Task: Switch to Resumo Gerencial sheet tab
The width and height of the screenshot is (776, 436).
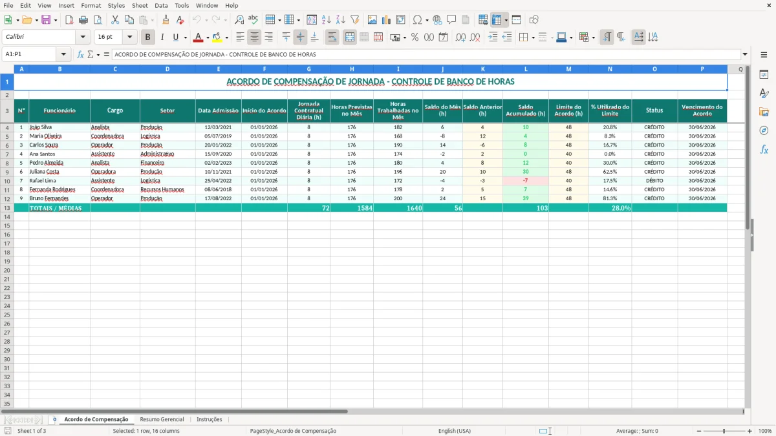Action: tap(162, 419)
